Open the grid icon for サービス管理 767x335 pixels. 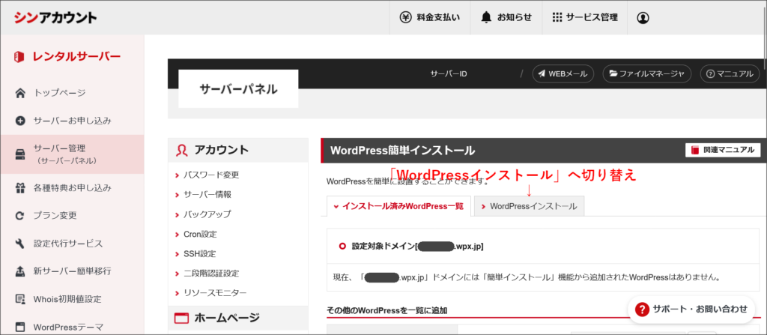[x=557, y=18]
